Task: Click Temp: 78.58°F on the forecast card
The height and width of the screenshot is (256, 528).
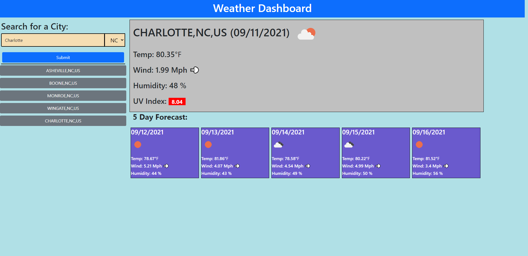Action: click(285, 159)
